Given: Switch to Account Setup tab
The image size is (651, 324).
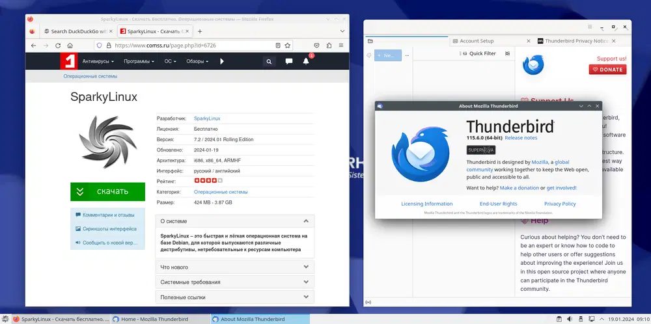Looking at the screenshot, I should click(477, 41).
